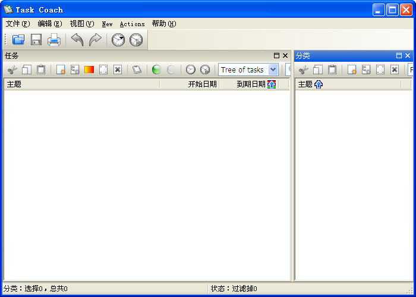The height and width of the screenshot is (297, 416).
Task: Minimize the Task Coach window
Action: (379, 10)
